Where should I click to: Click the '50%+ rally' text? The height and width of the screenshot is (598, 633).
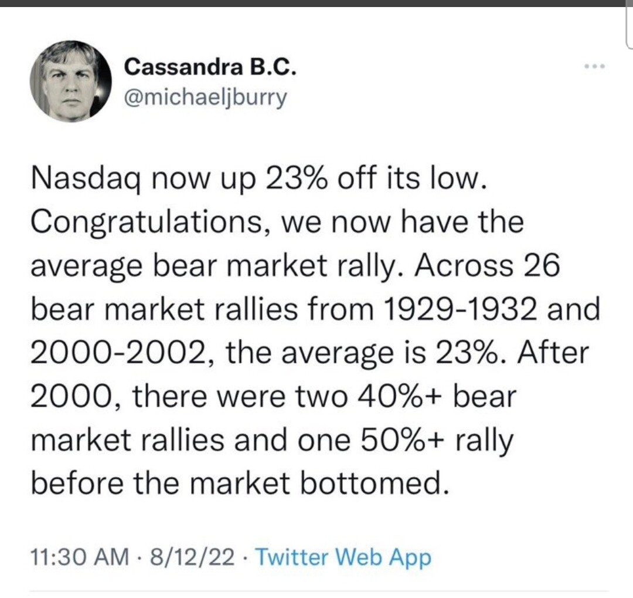437,441
